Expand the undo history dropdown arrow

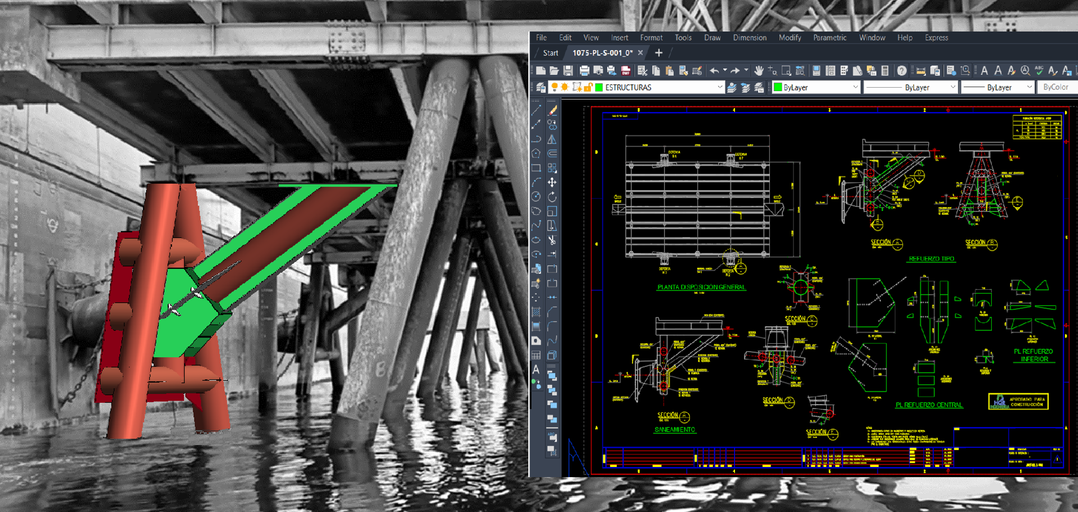tap(725, 70)
